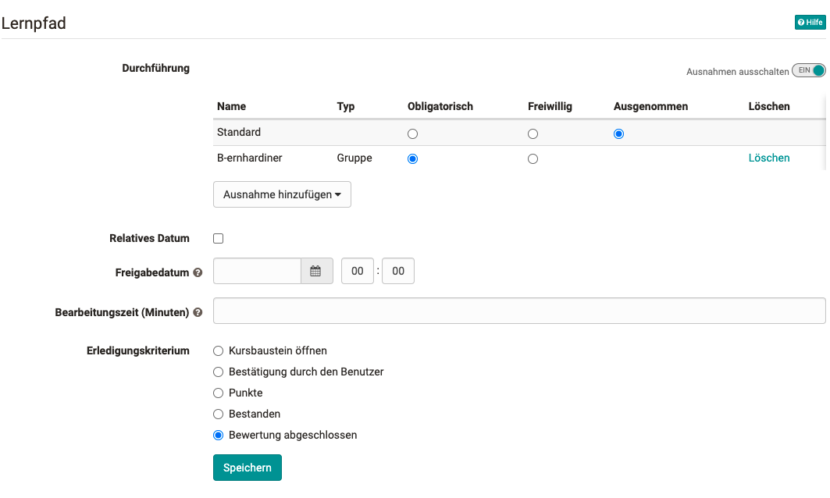The image size is (830, 498).
Task: Click the help icon next to Freigabedatum
Action: tap(198, 273)
